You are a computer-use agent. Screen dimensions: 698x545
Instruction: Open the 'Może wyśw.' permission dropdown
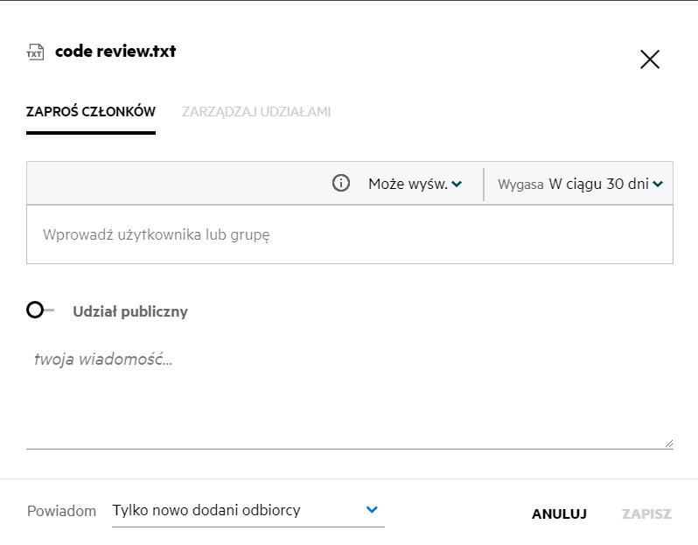[409, 184]
